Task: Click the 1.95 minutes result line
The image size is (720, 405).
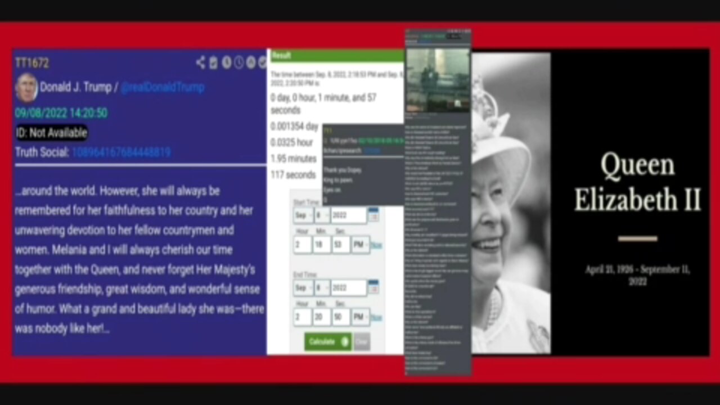Action: pos(294,159)
